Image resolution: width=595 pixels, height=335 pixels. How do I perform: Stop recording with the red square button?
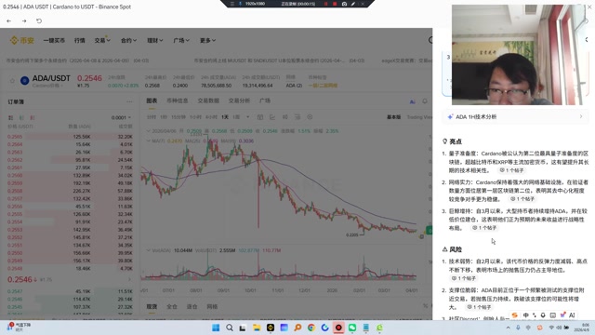pyautogui.click(x=335, y=4)
